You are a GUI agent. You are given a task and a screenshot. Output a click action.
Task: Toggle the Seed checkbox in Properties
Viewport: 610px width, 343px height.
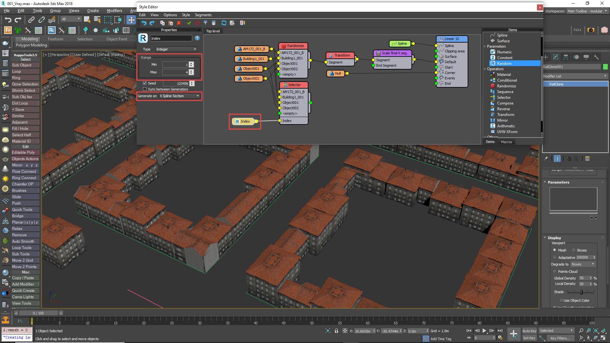coord(145,83)
